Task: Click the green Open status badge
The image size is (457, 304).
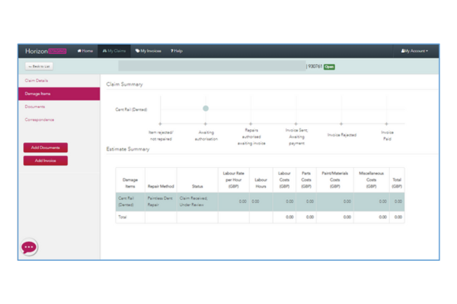Action: [x=329, y=67]
